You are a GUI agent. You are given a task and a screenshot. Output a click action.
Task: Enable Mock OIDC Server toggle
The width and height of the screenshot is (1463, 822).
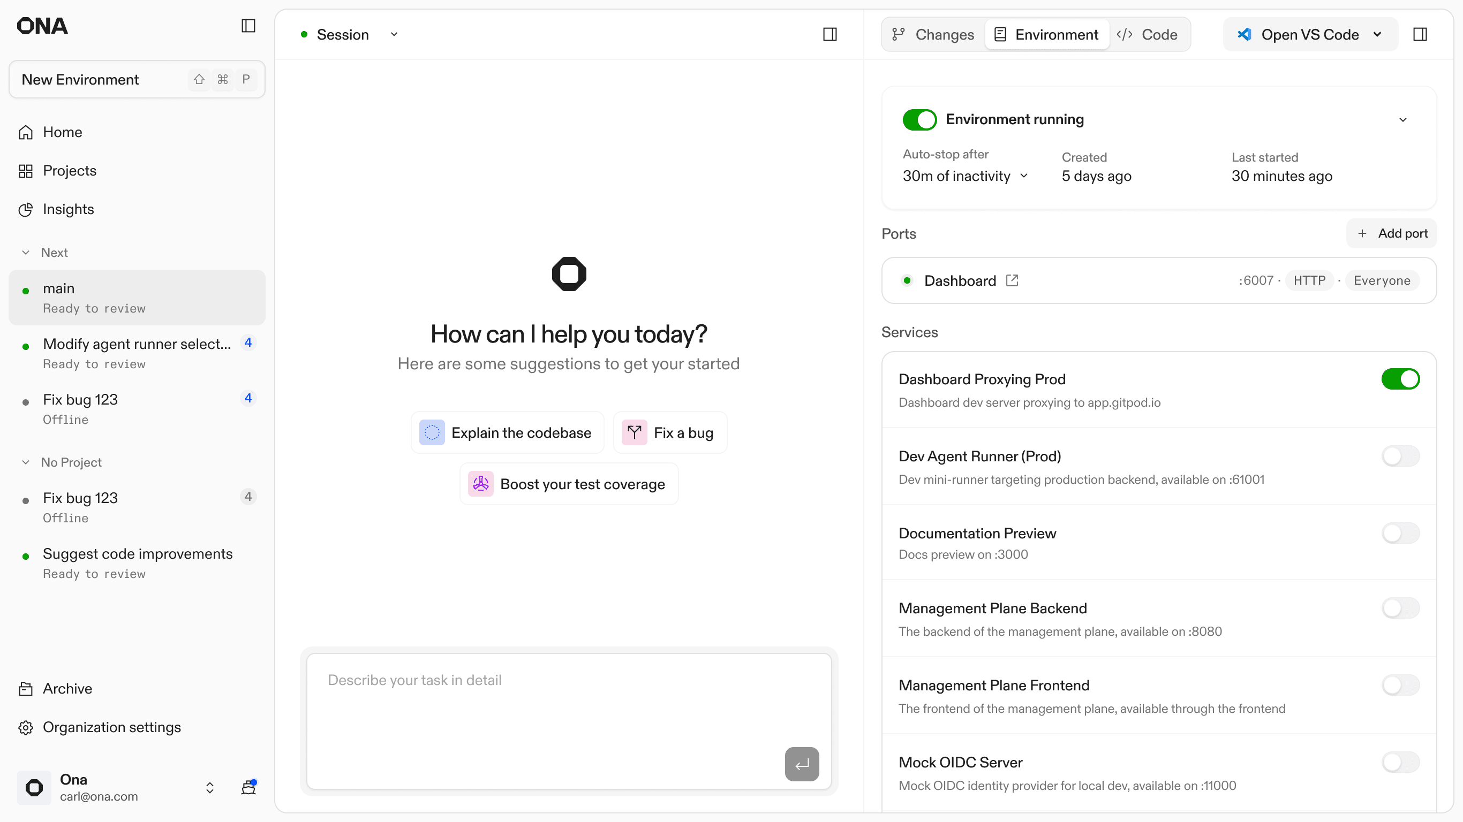tap(1400, 763)
